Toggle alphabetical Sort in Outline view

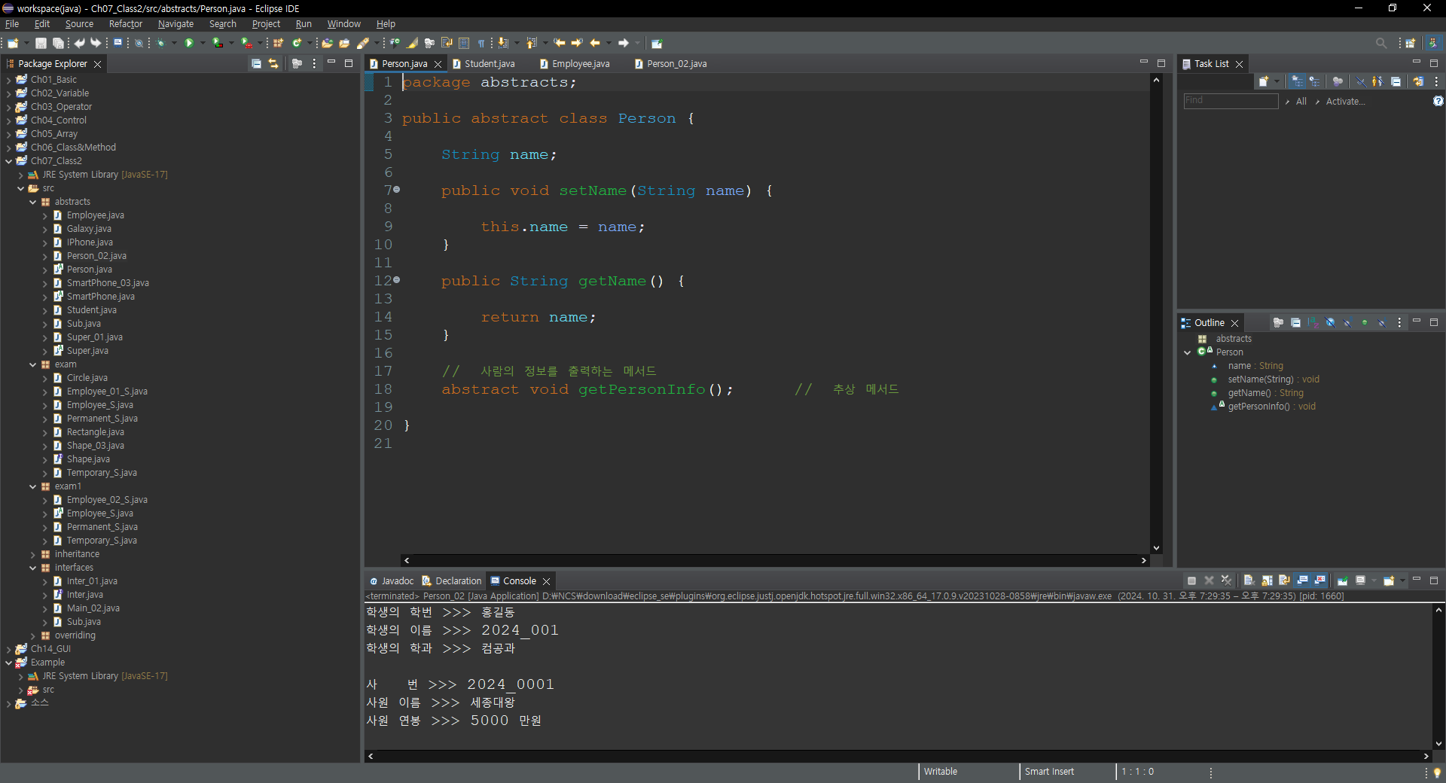pos(1313,323)
